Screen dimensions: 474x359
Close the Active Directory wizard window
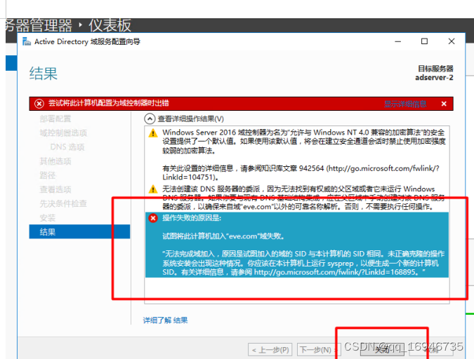pyautogui.click(x=452, y=41)
